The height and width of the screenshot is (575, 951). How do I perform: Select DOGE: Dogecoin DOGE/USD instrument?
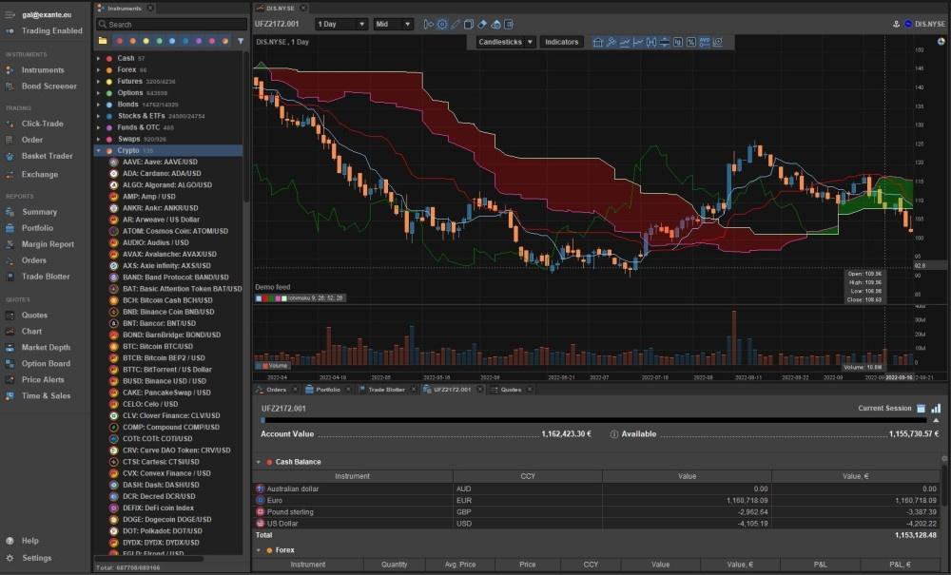point(166,520)
